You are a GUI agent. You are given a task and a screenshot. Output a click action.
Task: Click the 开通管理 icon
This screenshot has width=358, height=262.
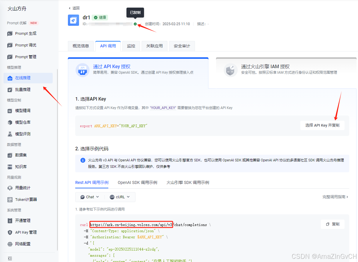(10, 221)
